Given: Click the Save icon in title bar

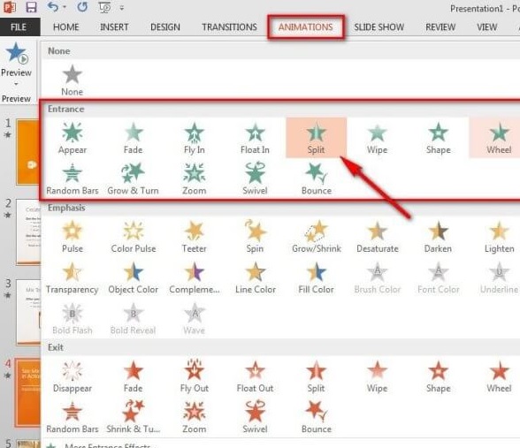Looking at the screenshot, I should click(x=31, y=7).
